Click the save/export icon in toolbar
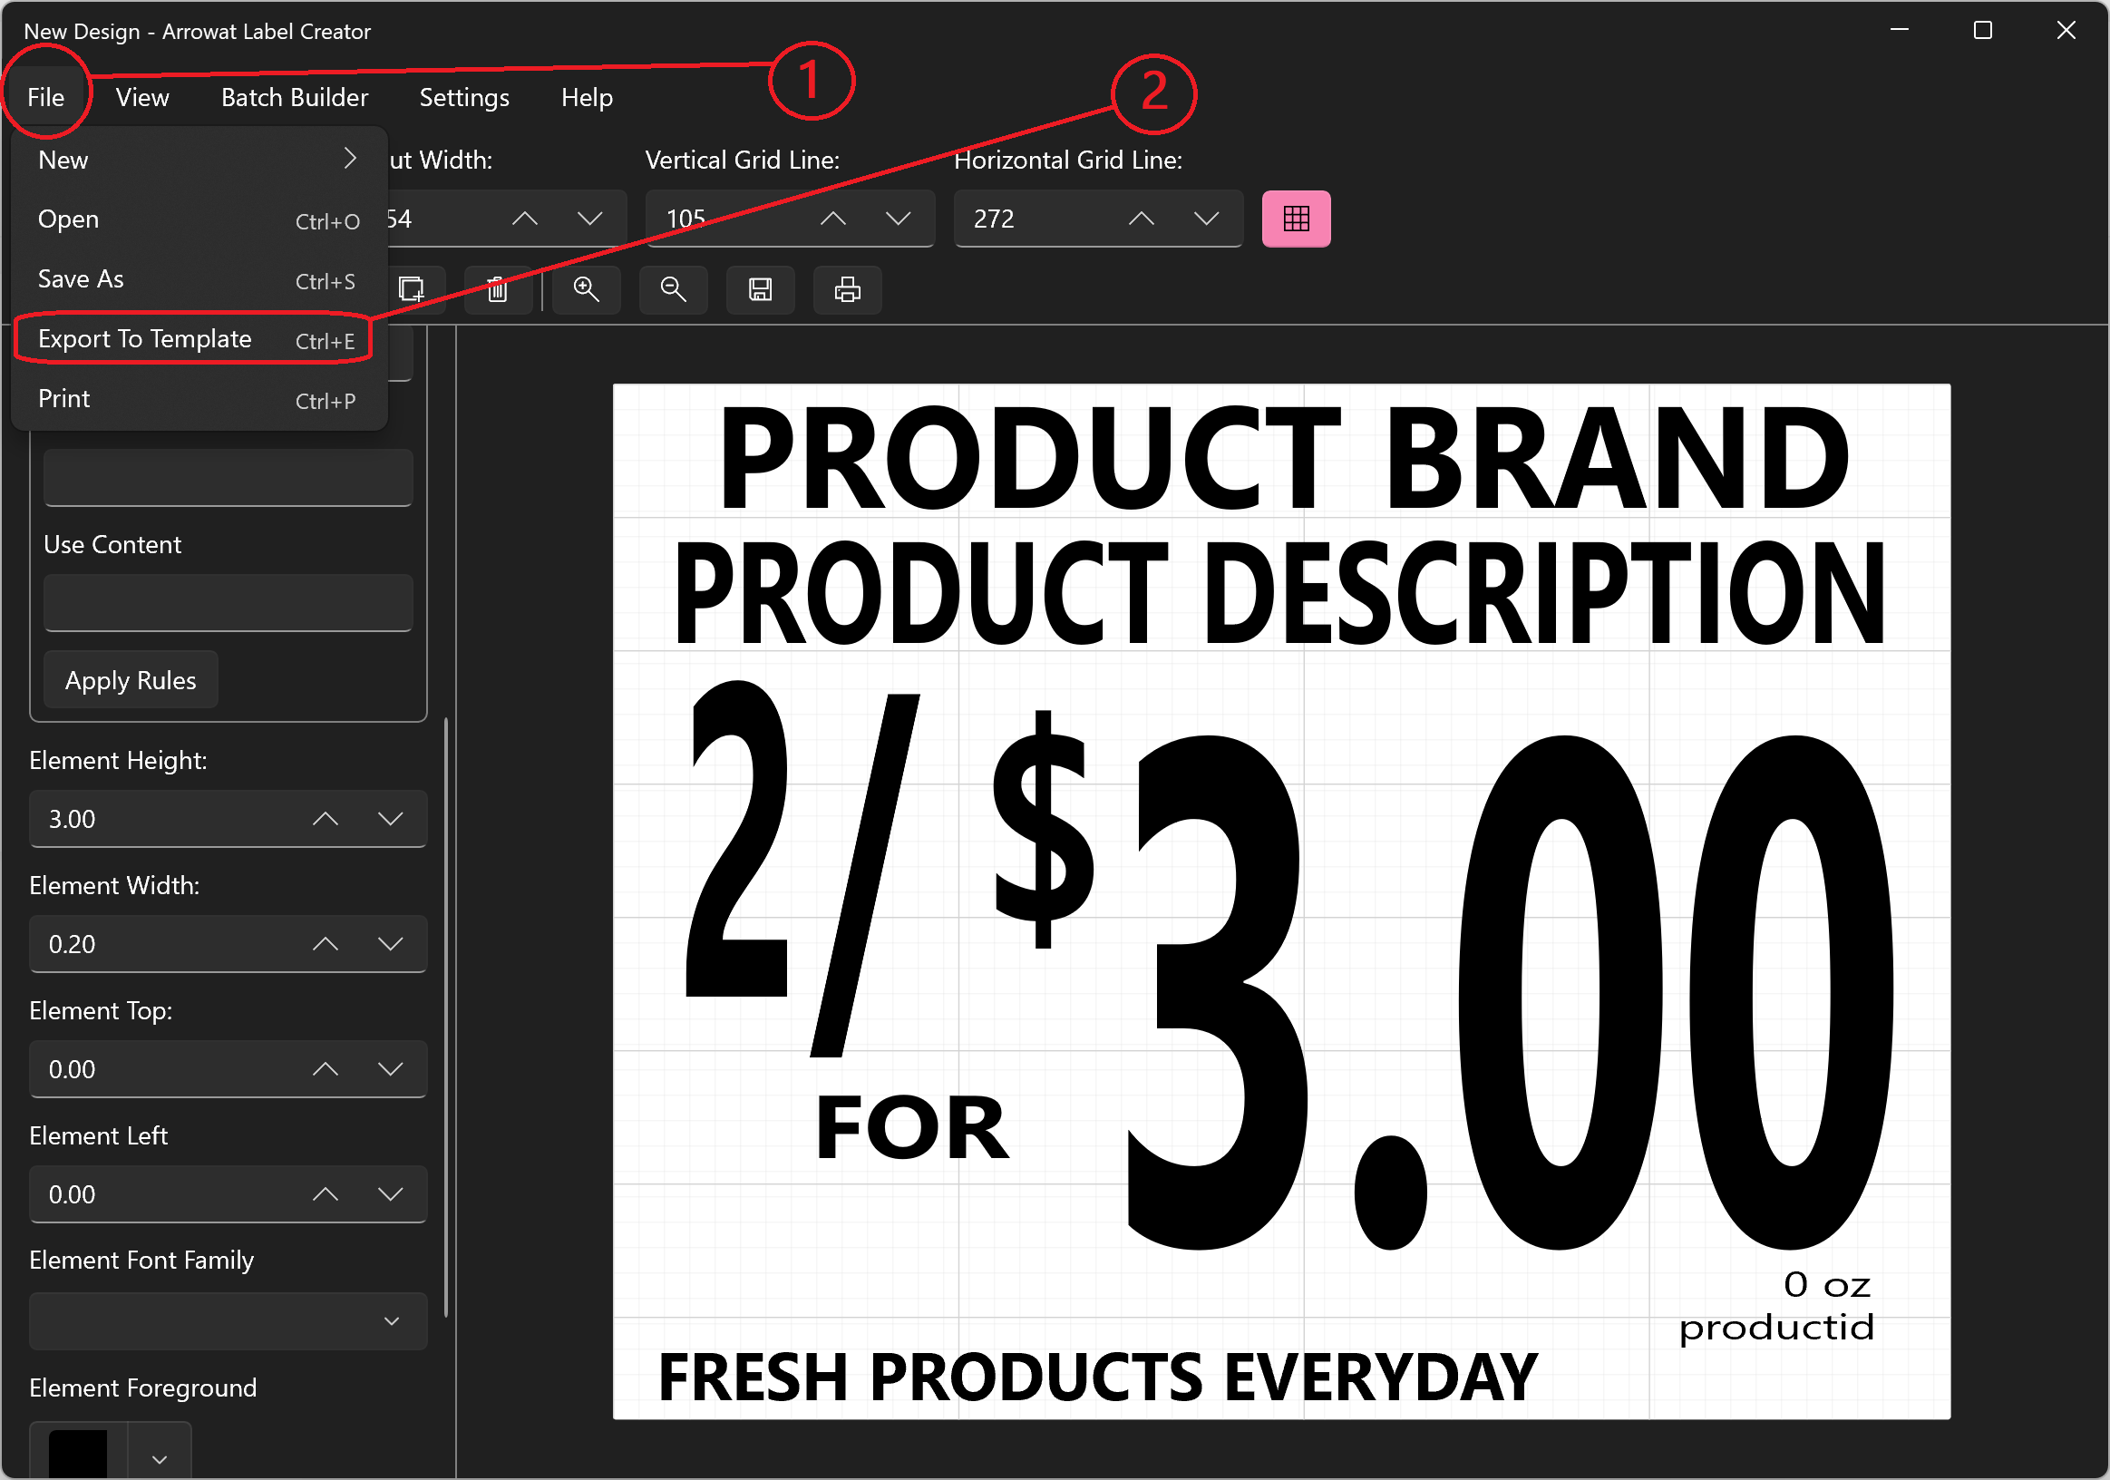 pos(760,288)
